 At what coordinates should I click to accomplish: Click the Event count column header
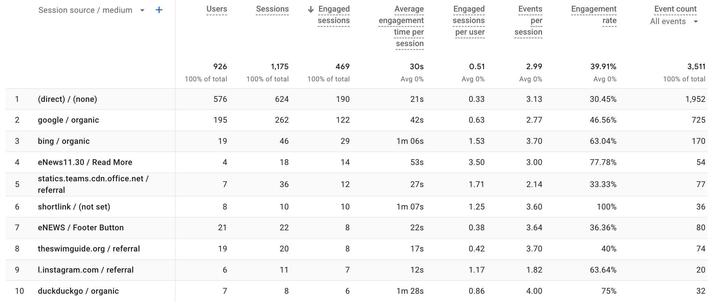pos(675,9)
